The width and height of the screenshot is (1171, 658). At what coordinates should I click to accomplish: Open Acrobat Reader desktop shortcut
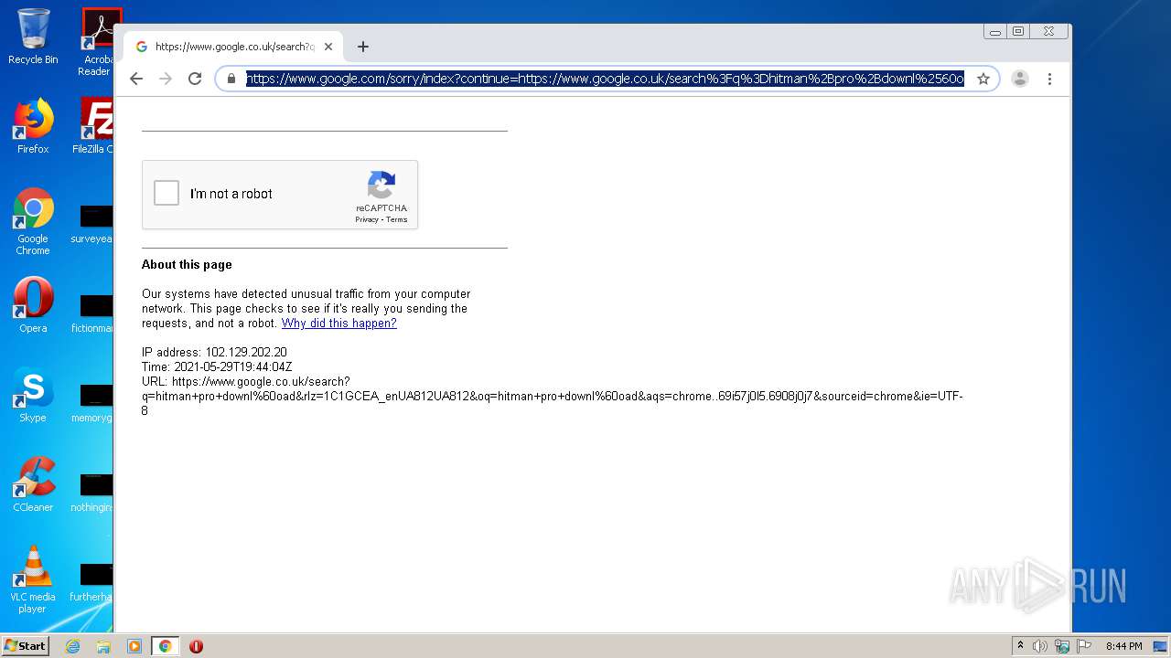tap(97, 42)
